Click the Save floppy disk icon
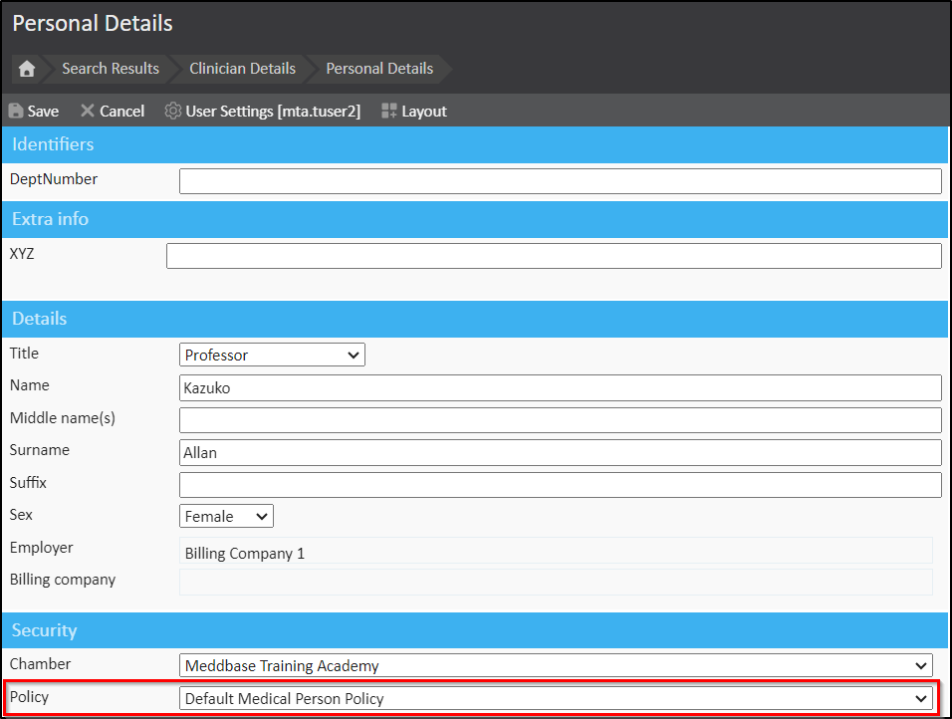 (x=17, y=112)
